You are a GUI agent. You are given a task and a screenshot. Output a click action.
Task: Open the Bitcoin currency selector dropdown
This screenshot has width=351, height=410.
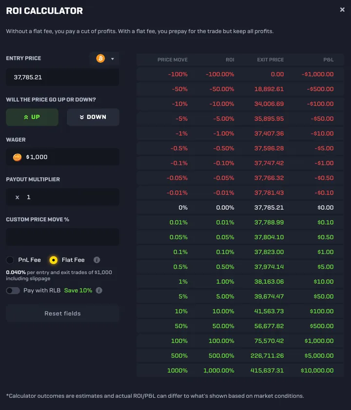tap(113, 59)
